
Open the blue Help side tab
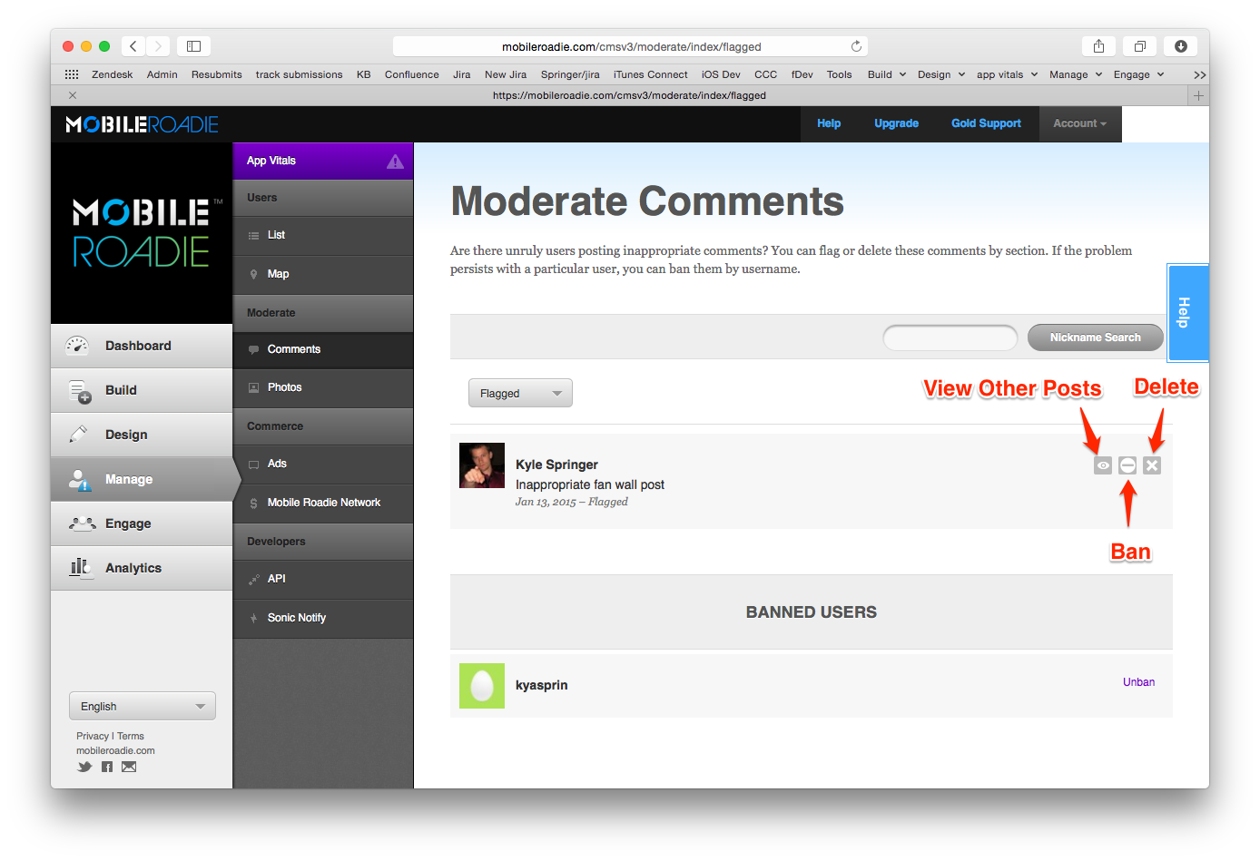point(1186,313)
